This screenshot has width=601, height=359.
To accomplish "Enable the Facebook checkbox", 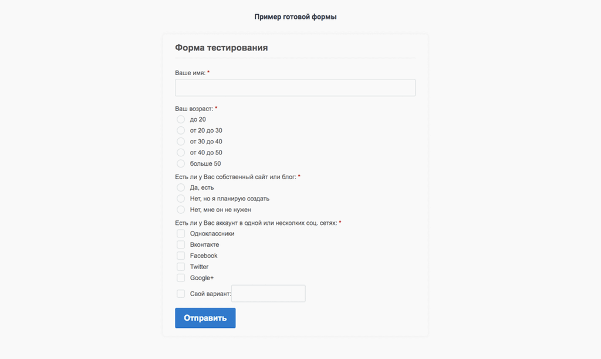I will (x=181, y=256).
